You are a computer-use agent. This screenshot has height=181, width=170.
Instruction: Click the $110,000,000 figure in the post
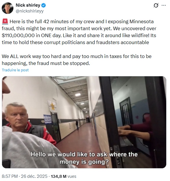(18, 35)
